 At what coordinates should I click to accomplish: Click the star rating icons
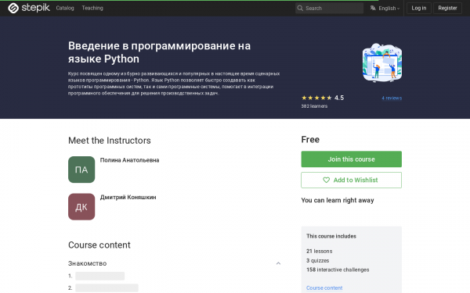[x=316, y=98]
